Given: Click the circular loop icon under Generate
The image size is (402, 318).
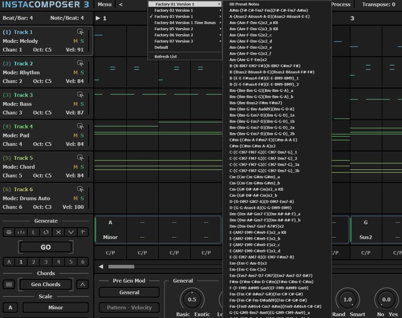Looking at the screenshot, I should 46,232.
